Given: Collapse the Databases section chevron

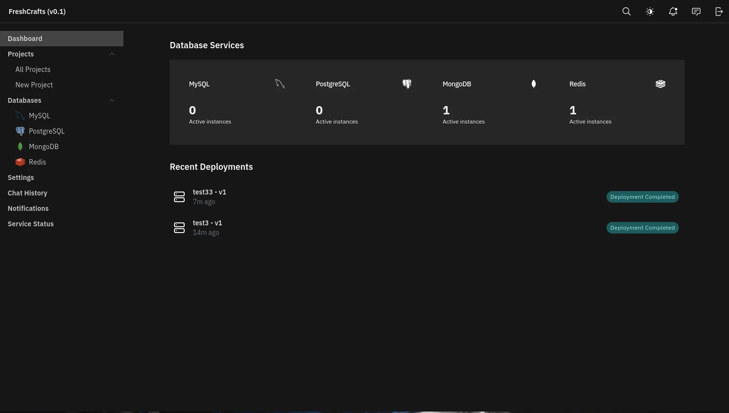Looking at the screenshot, I should coord(112,100).
